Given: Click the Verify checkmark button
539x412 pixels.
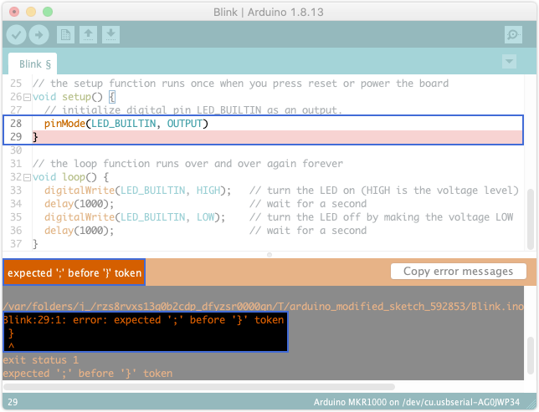Looking at the screenshot, I should [16, 34].
